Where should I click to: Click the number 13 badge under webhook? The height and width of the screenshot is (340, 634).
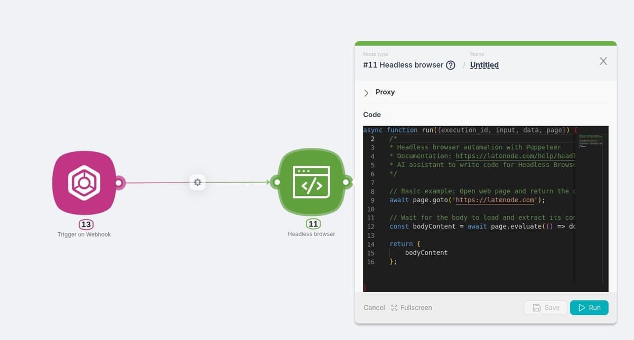(86, 224)
